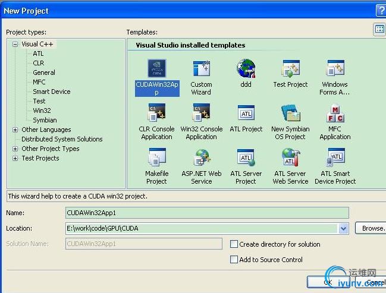
Task: Select the ddd globe template icon
Action: pos(246,68)
